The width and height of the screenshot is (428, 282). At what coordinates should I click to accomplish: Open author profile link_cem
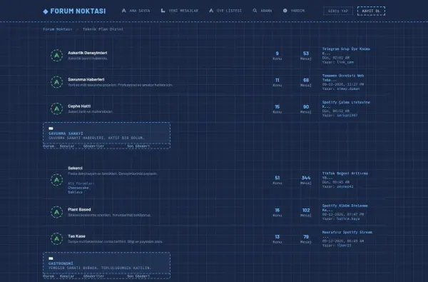click(345, 62)
